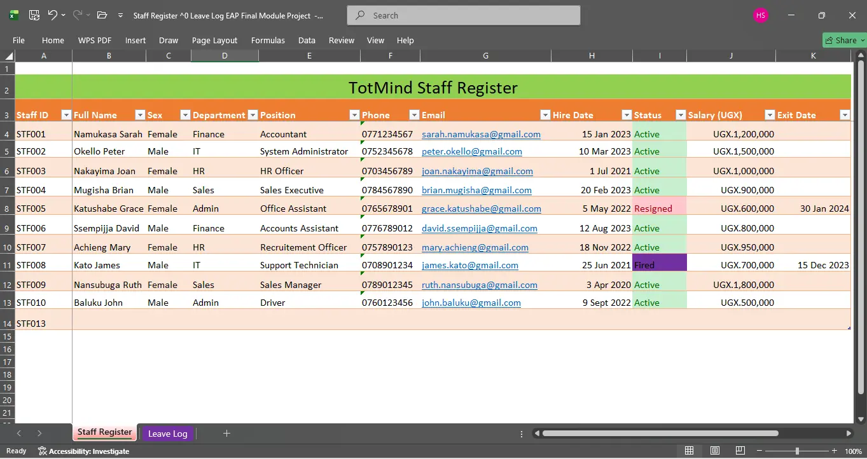Open the Department filter dropdown
Screen dimensions: 867x459
click(253, 115)
